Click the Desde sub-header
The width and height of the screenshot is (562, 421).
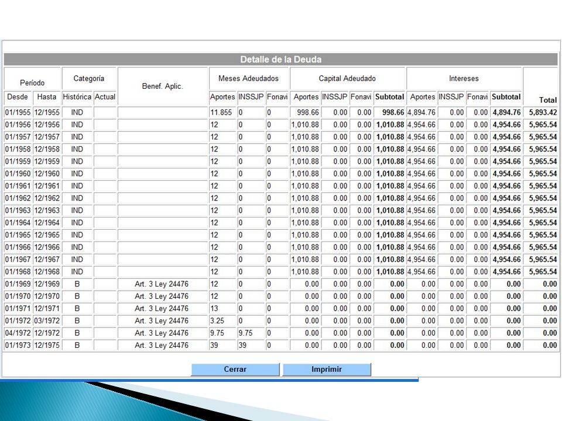[x=18, y=96]
